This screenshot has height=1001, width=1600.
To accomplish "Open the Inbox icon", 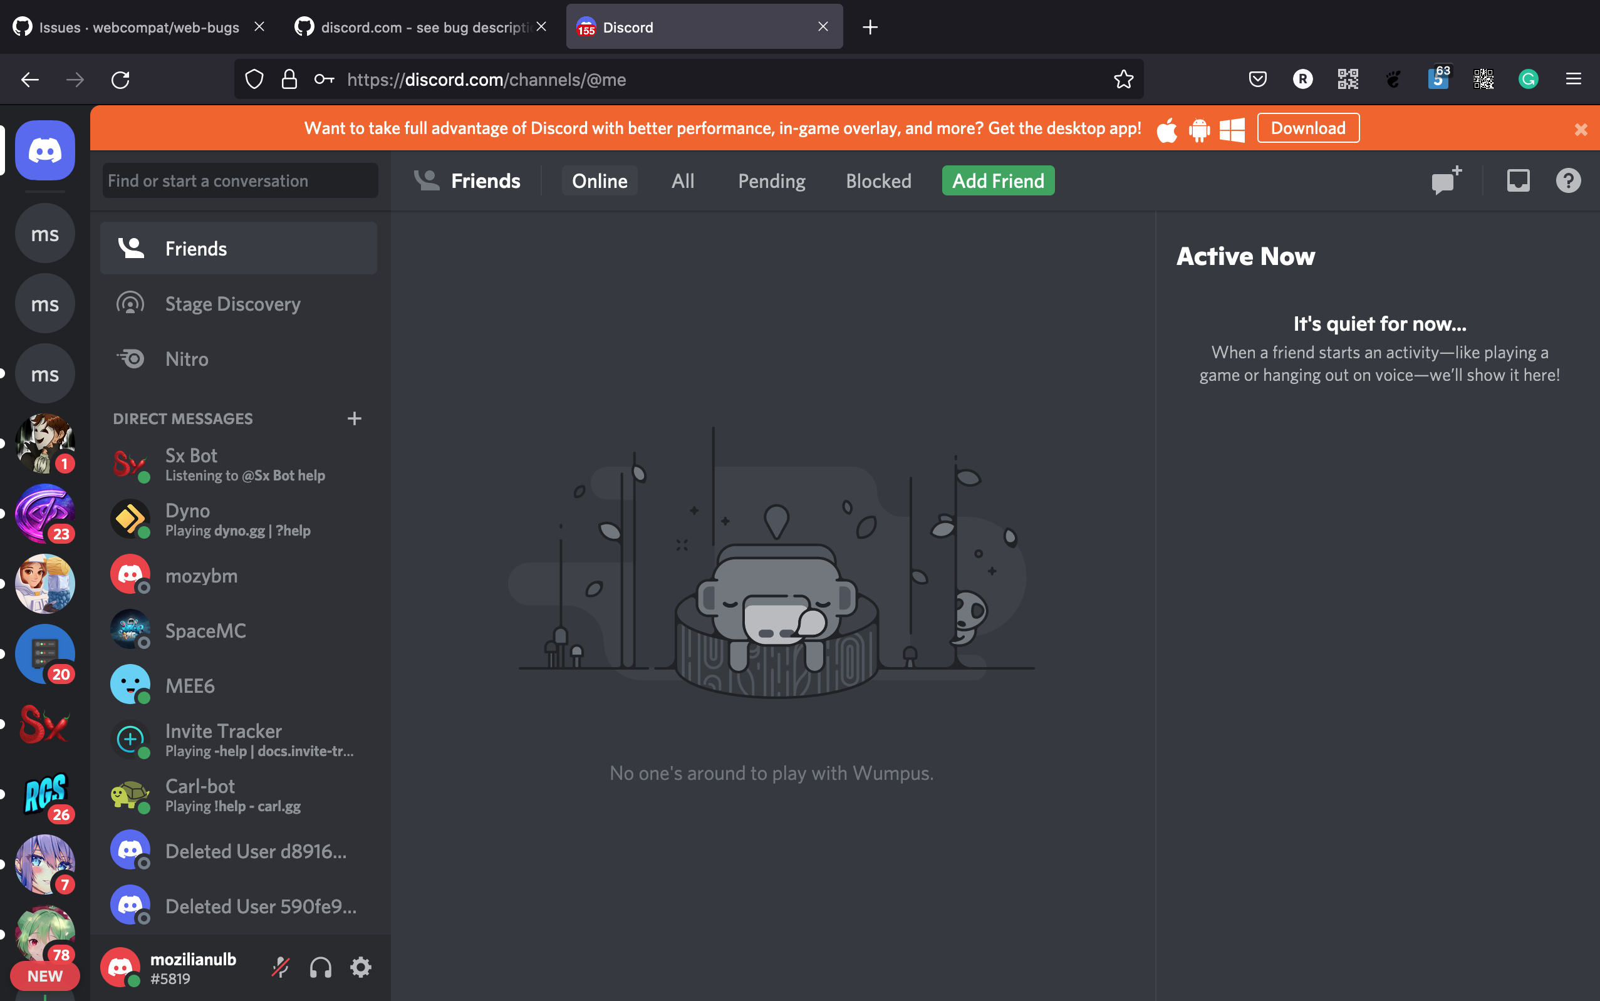I will [1517, 180].
